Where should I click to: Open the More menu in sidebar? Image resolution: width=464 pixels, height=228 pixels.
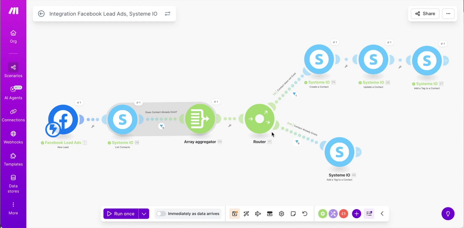coord(13,208)
